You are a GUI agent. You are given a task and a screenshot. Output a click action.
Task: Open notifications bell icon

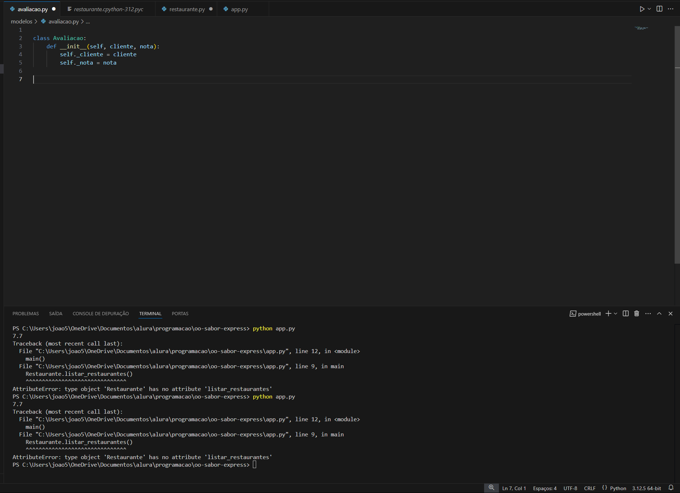tap(671, 488)
